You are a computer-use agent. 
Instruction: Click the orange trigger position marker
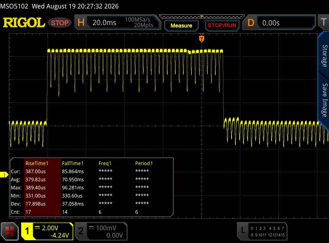pyautogui.click(x=201, y=39)
